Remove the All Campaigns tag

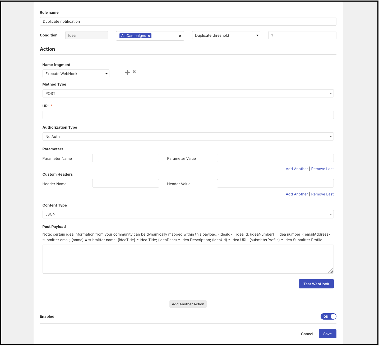[149, 36]
